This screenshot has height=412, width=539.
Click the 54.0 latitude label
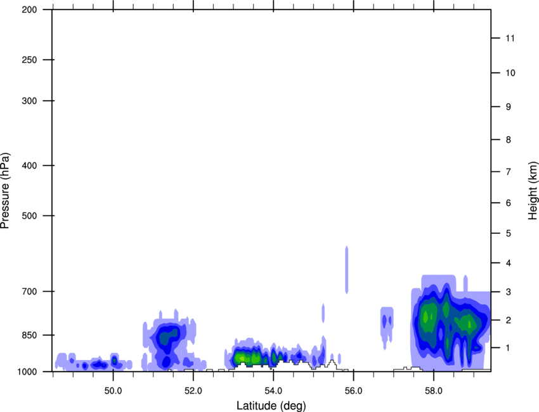(x=273, y=391)
